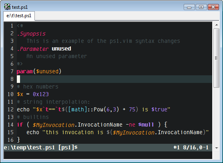Click the $null keyword on line 14
The image size is (223, 163).
point(146,125)
